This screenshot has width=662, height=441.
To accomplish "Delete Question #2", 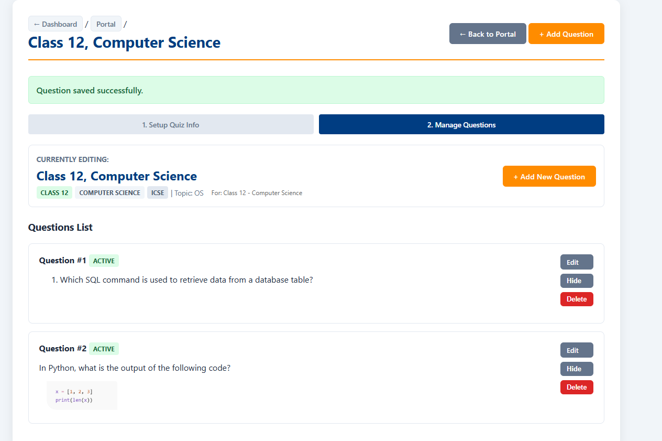I will (x=577, y=388).
